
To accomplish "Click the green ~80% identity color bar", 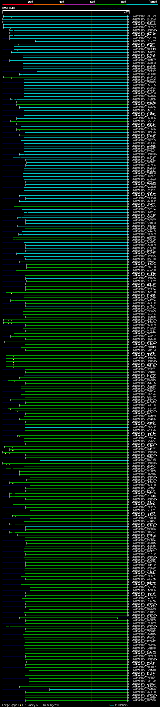I will 111,5.
